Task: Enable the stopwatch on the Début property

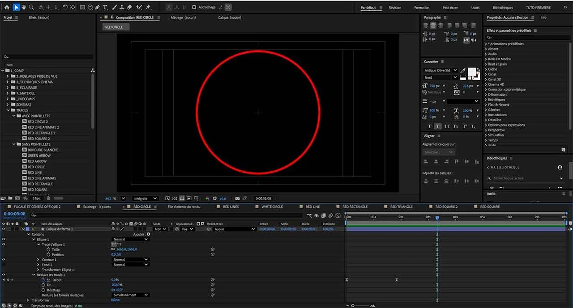Action: click(43, 280)
